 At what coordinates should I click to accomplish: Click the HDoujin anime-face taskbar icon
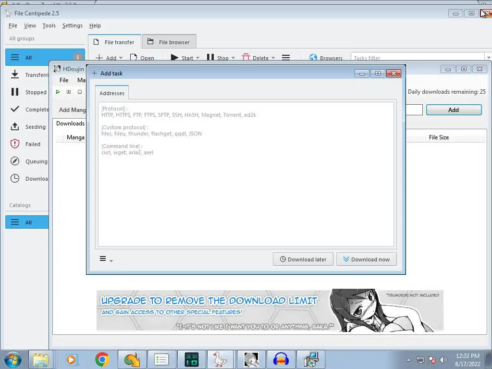[x=251, y=359]
